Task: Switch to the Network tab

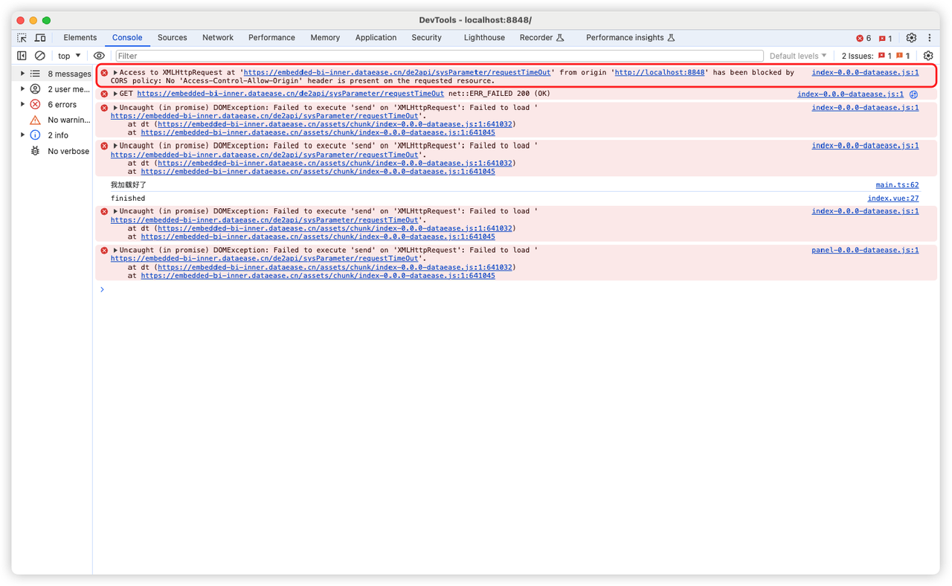Action: point(218,38)
